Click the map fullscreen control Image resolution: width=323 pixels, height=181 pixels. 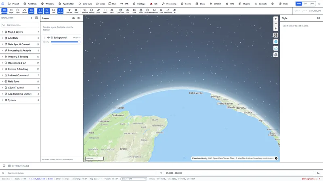point(276,35)
